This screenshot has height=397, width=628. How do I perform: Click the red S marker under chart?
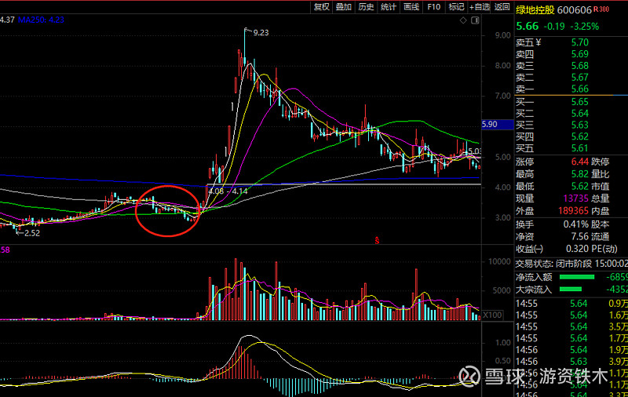pyautogui.click(x=377, y=240)
